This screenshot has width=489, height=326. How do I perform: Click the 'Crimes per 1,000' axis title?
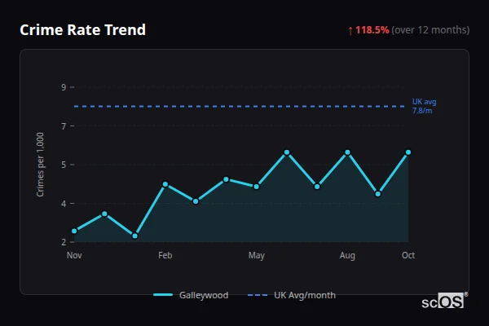point(40,165)
